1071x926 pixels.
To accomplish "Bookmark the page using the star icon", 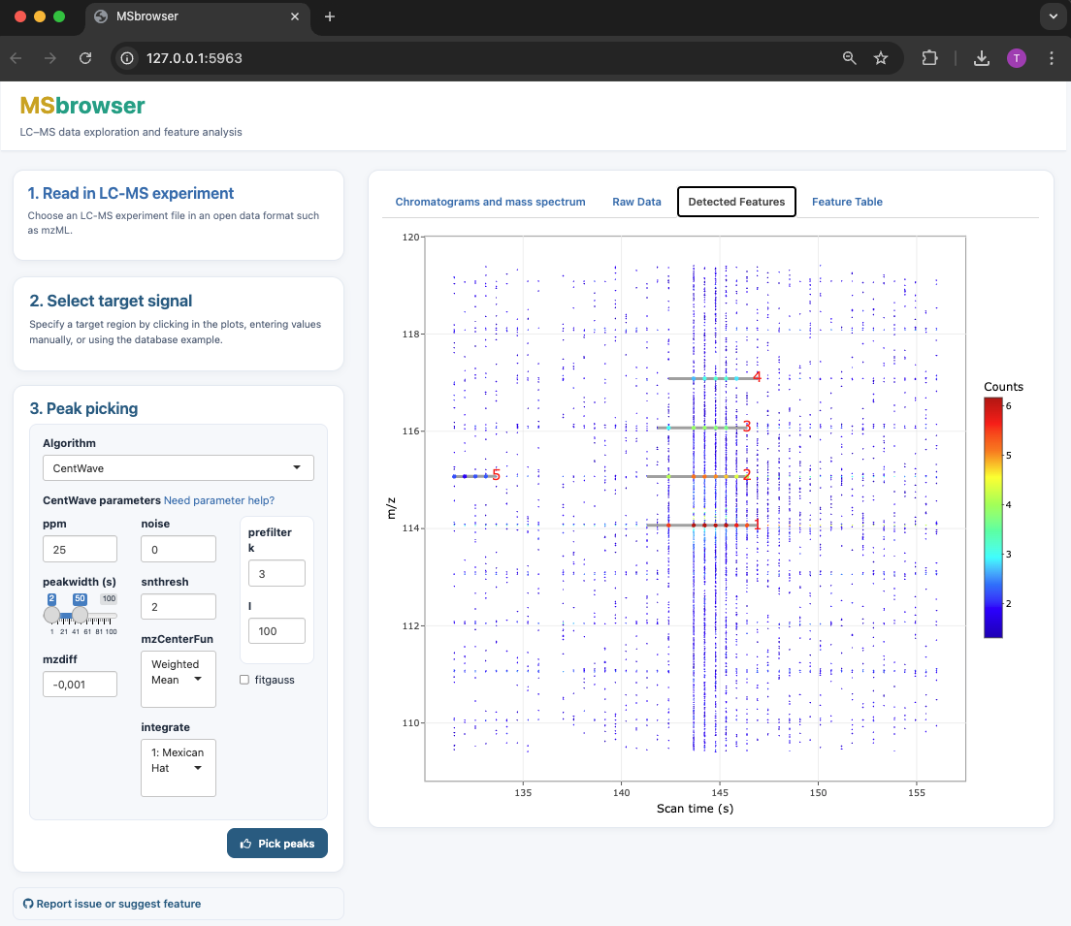I will [880, 58].
